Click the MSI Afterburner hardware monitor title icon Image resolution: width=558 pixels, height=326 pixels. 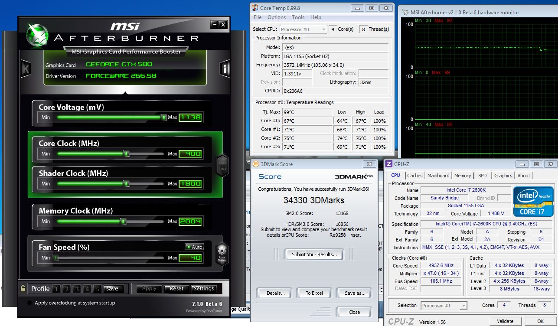[405, 12]
